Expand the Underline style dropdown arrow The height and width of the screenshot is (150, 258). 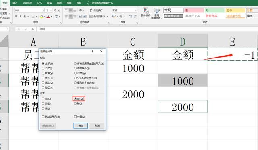tap(28, 17)
